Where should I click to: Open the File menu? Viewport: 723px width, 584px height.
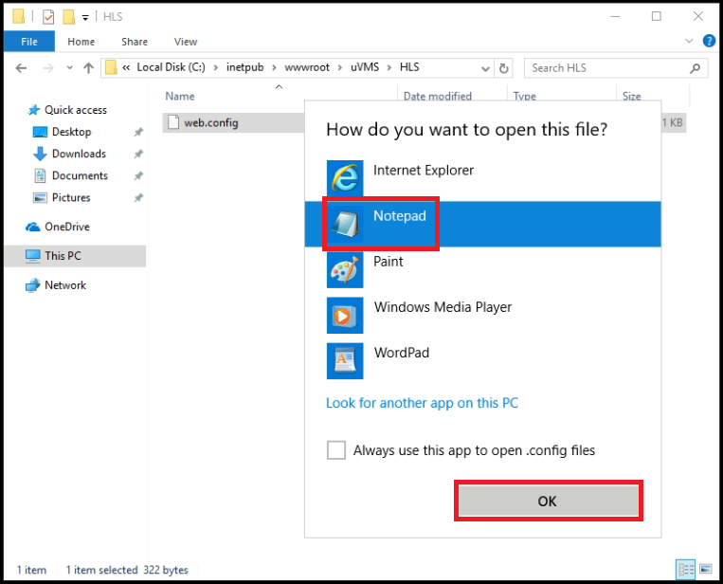(x=29, y=42)
